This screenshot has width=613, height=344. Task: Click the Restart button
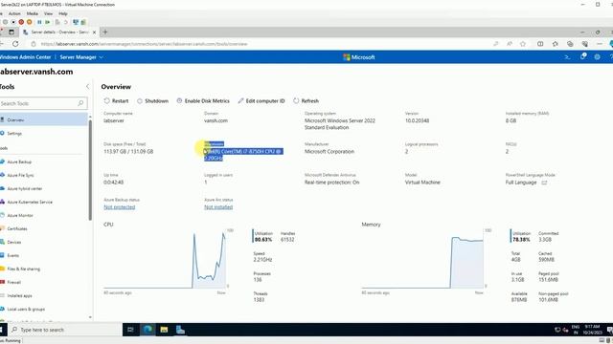pyautogui.click(x=116, y=101)
